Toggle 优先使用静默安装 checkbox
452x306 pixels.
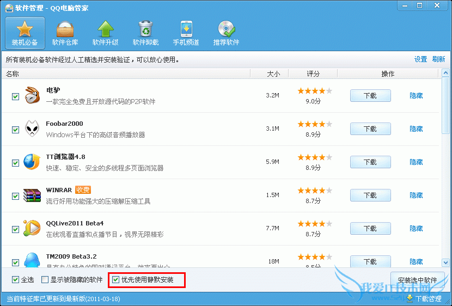(x=115, y=279)
